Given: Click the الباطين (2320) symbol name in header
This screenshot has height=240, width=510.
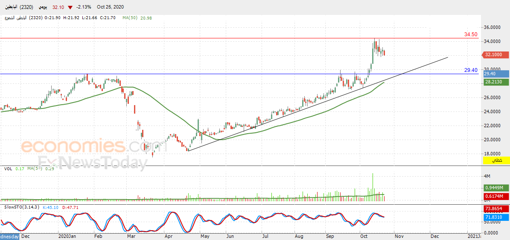Looking at the screenshot, I should (x=20, y=7).
